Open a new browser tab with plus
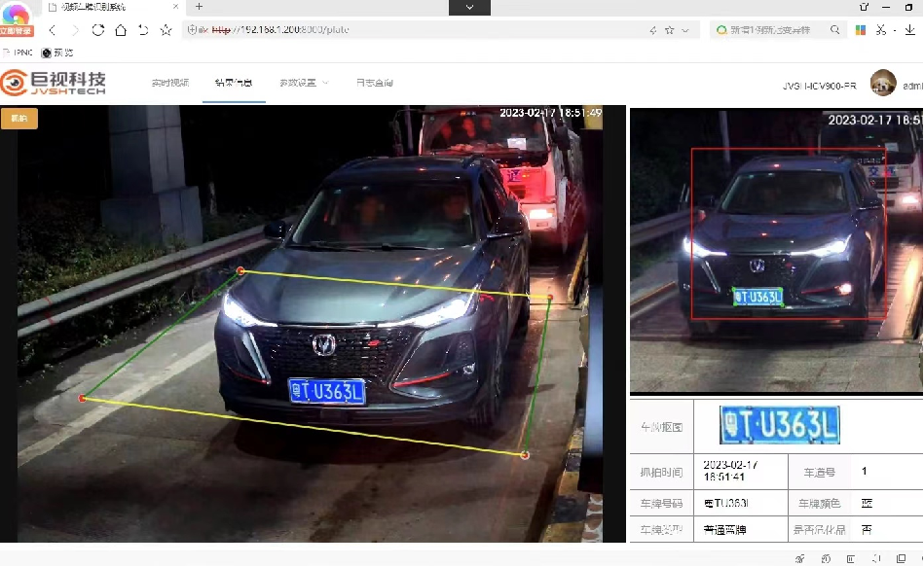The image size is (924, 567). 200,7
